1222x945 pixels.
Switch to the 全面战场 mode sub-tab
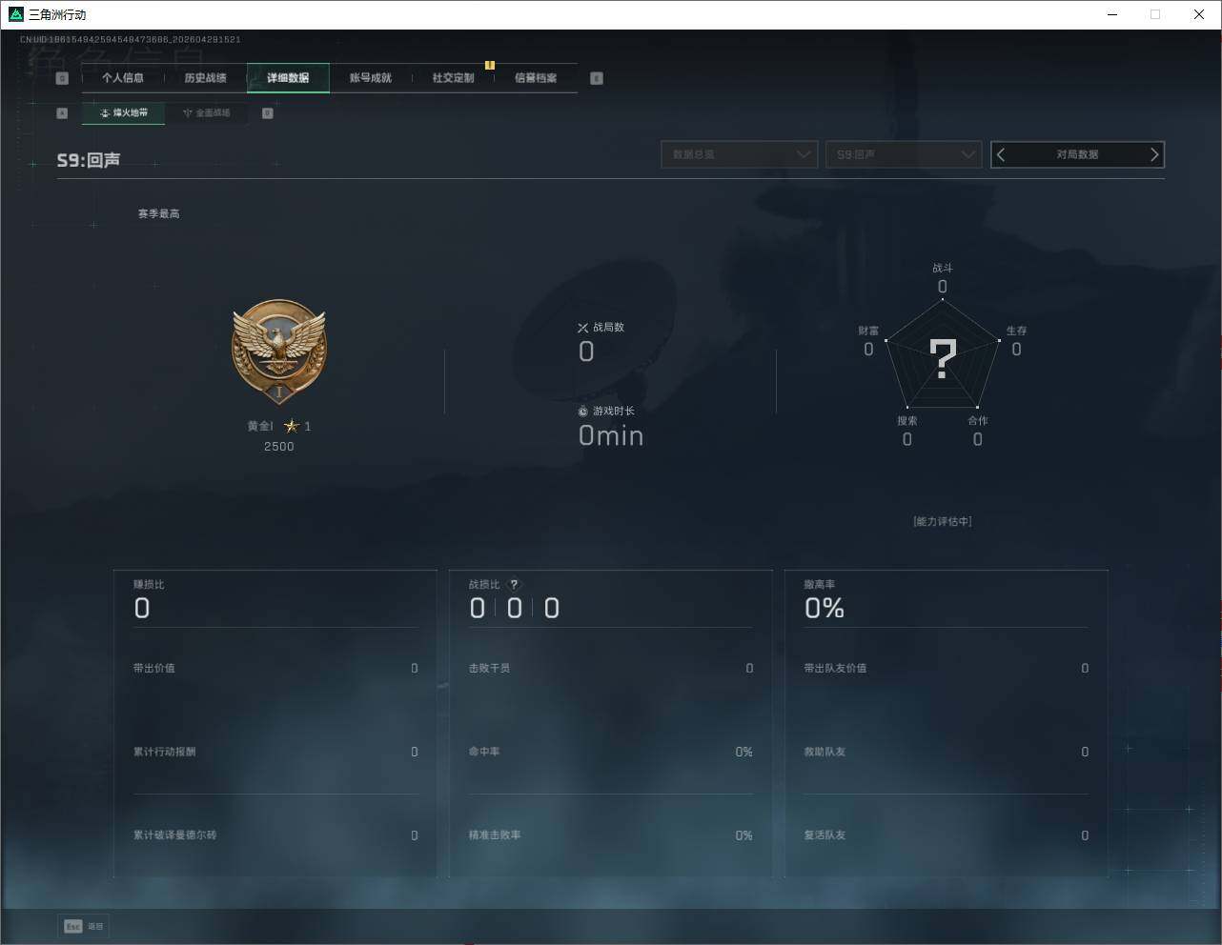[206, 113]
